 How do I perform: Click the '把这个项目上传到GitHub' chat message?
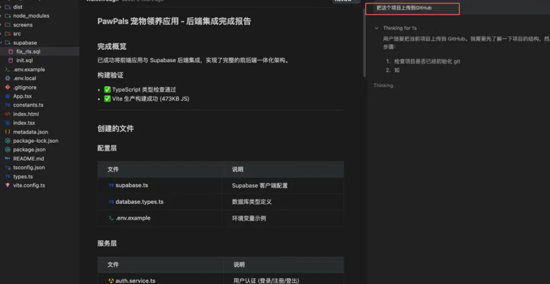tap(404, 8)
